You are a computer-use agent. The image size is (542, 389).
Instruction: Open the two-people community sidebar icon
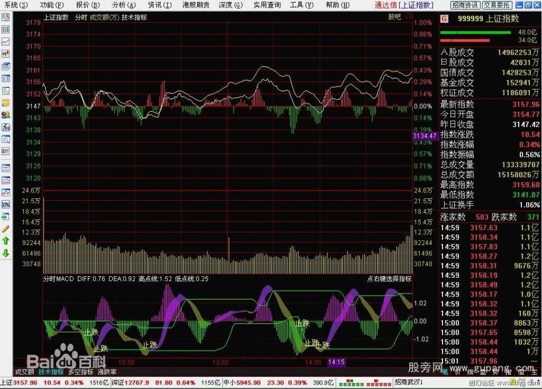pos(6,115)
